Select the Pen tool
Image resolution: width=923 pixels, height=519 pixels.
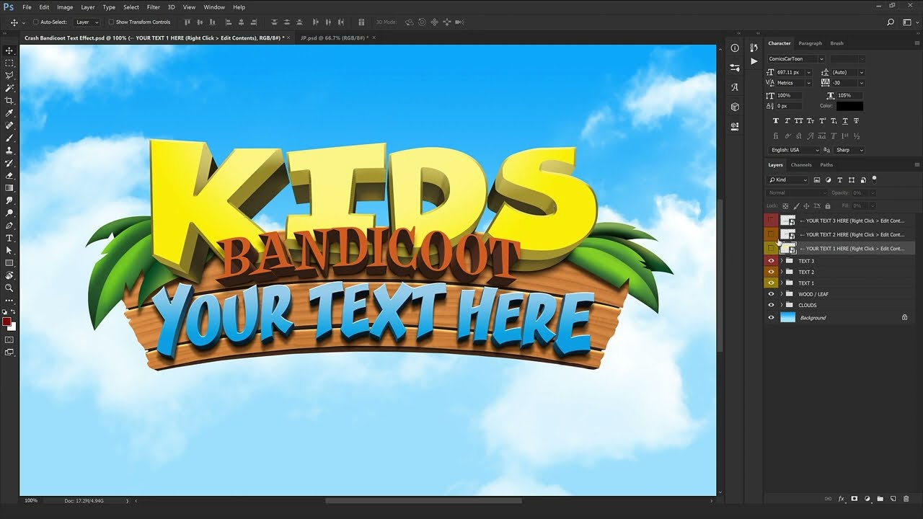pyautogui.click(x=9, y=226)
